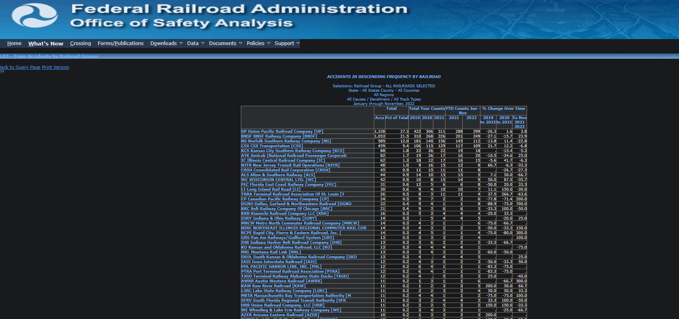Click WE Wheeling & Lake Erie Railway

tap(291, 310)
